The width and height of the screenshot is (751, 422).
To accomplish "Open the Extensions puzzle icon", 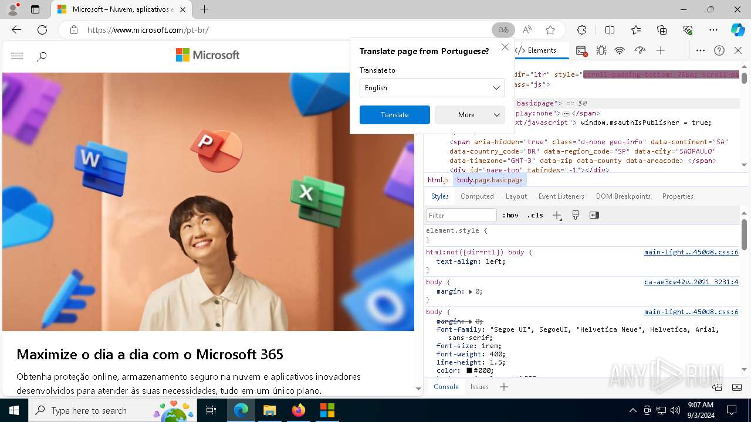I will point(581,30).
